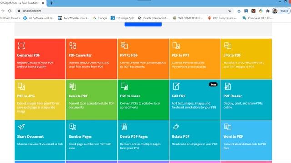Open the Number Pages title link

[x=80, y=137]
